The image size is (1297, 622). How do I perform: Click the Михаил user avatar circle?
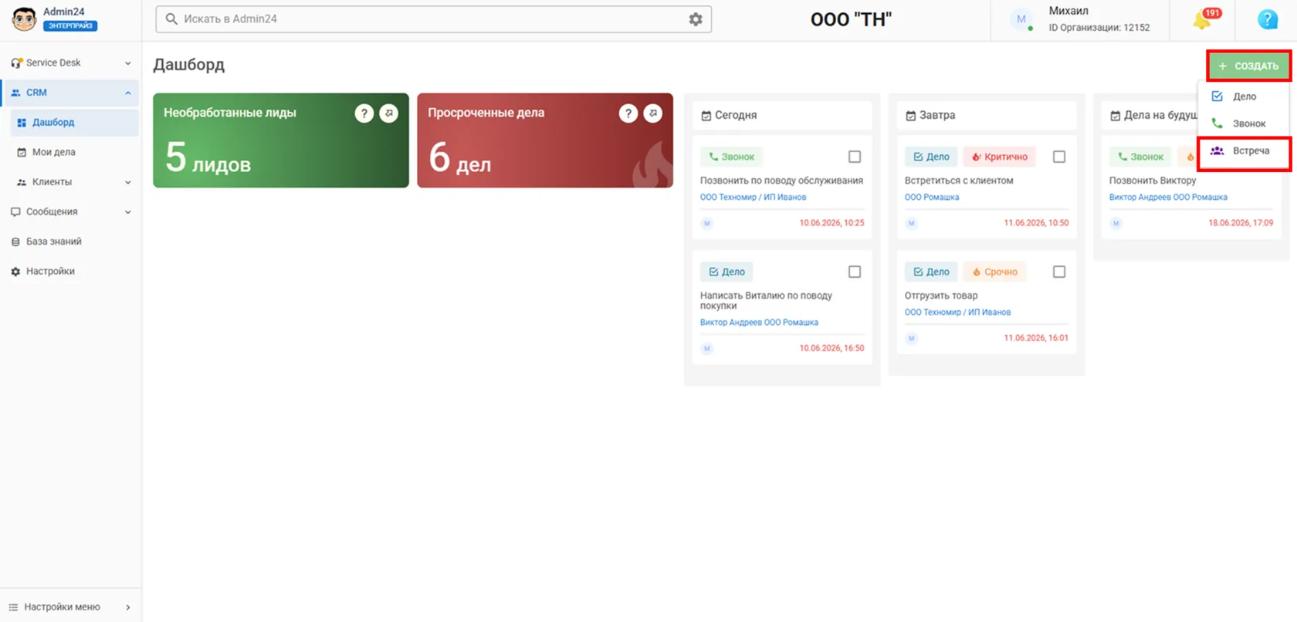pos(1021,19)
